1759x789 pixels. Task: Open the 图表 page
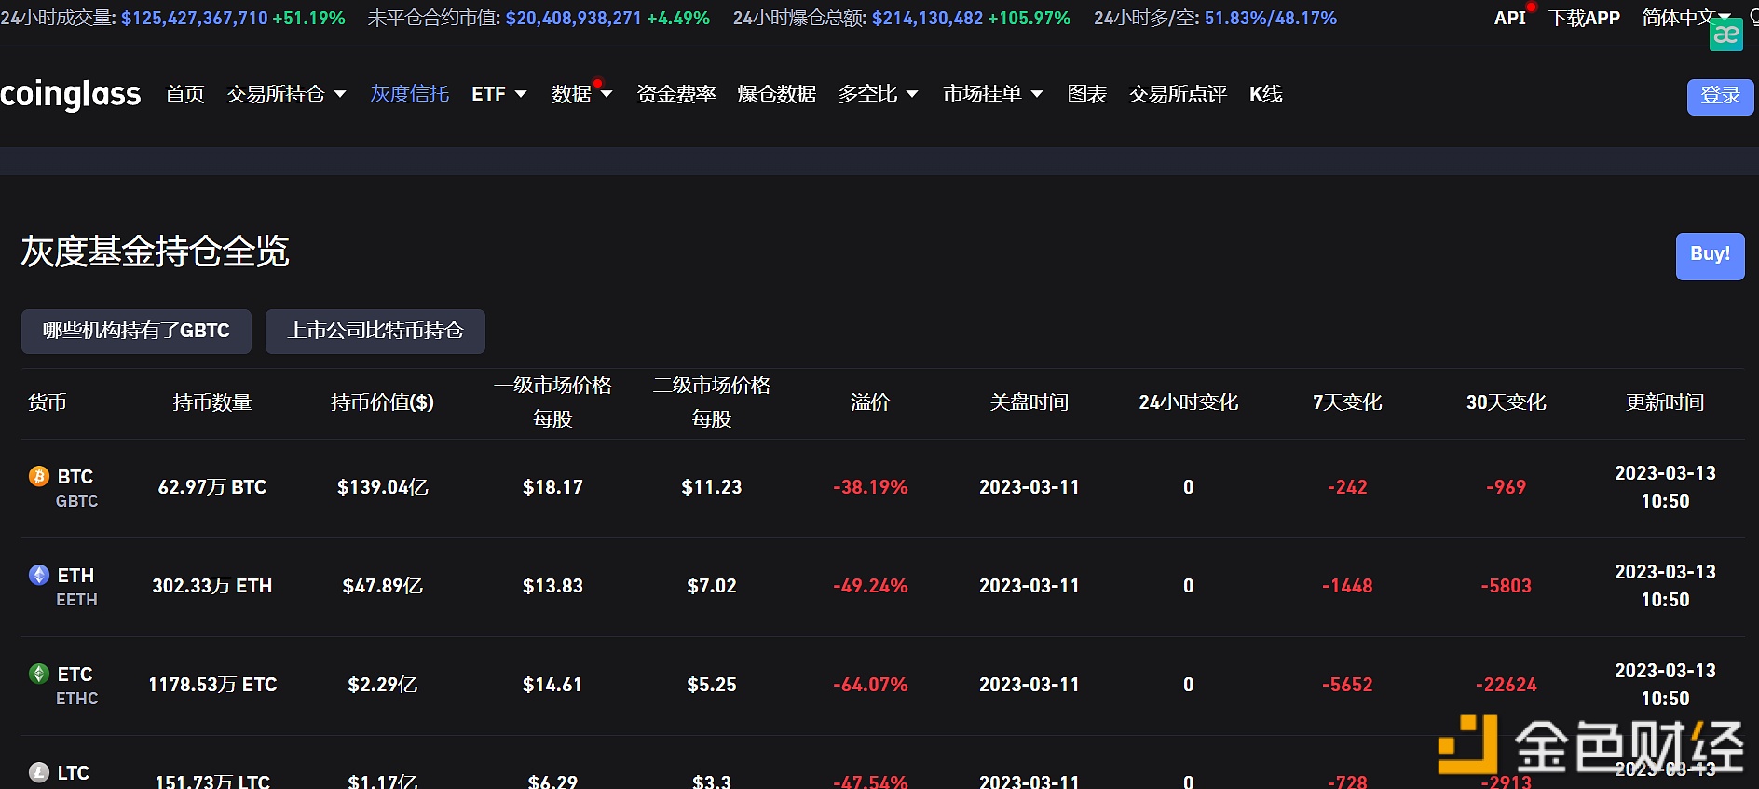1087,94
